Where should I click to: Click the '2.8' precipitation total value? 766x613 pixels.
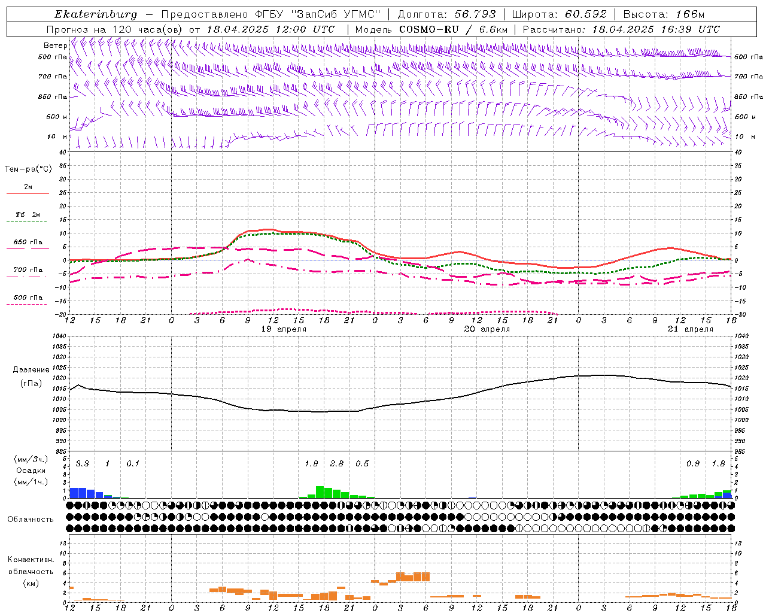(337, 463)
